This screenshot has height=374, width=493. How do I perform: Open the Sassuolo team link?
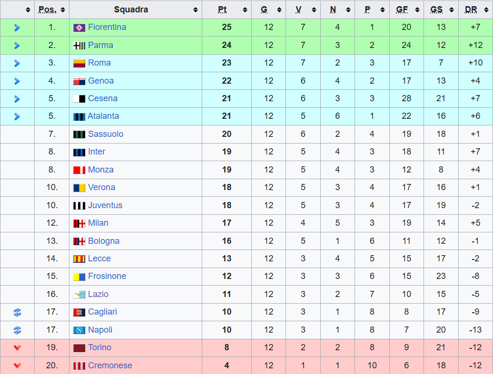coord(106,134)
